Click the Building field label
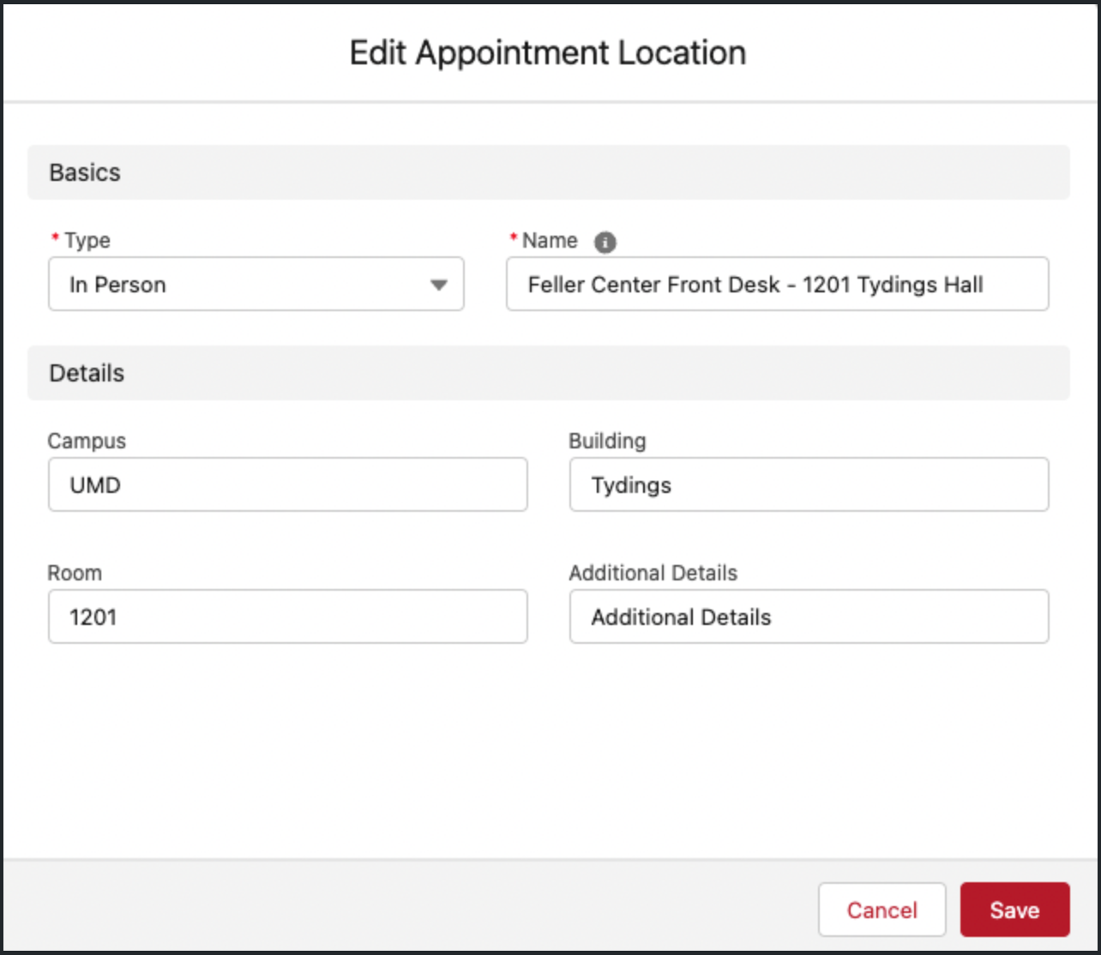This screenshot has width=1101, height=955. [x=607, y=441]
